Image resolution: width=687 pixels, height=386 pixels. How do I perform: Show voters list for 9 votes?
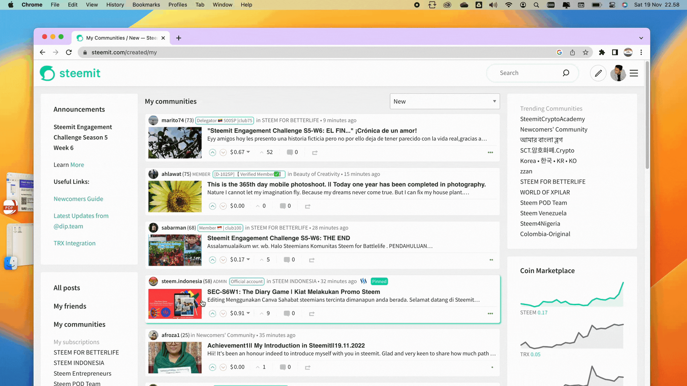265,313
